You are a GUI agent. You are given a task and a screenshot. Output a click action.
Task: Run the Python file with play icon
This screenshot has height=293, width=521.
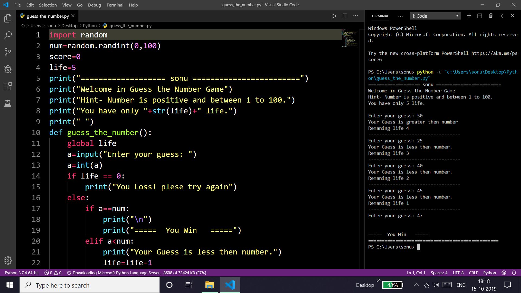[x=334, y=16]
